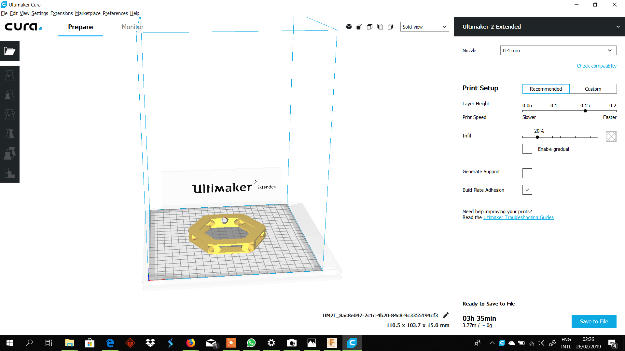Image resolution: width=625 pixels, height=351 pixels.
Task: Open the Extensions menu
Action: coord(62,13)
